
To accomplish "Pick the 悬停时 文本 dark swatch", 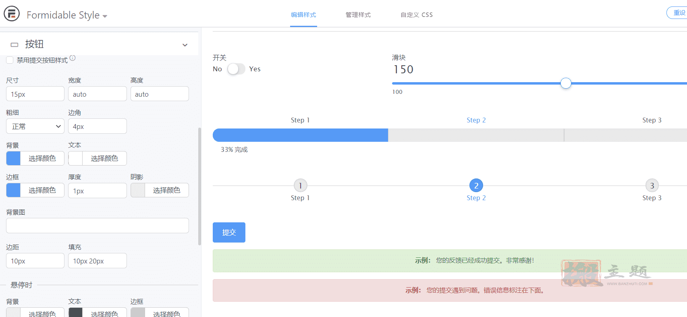I will click(75, 313).
